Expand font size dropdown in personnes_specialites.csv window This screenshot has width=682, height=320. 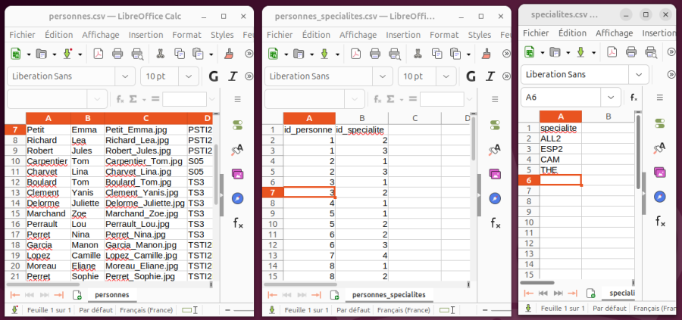446,76
